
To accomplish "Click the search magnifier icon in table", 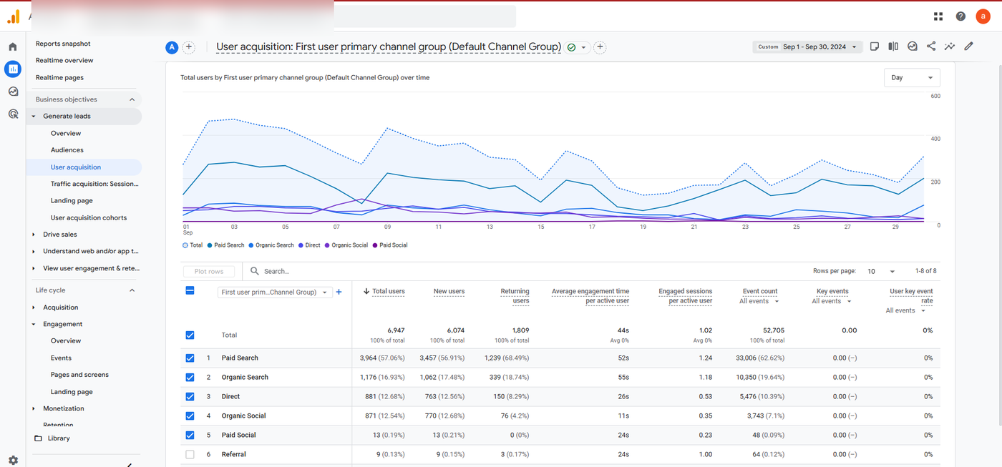I will click(255, 271).
